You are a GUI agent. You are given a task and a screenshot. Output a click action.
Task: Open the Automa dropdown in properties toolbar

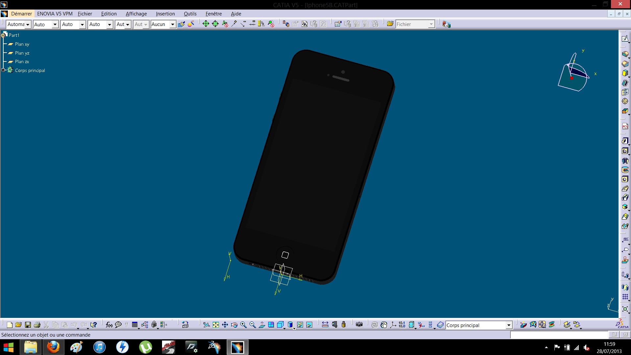tap(28, 24)
